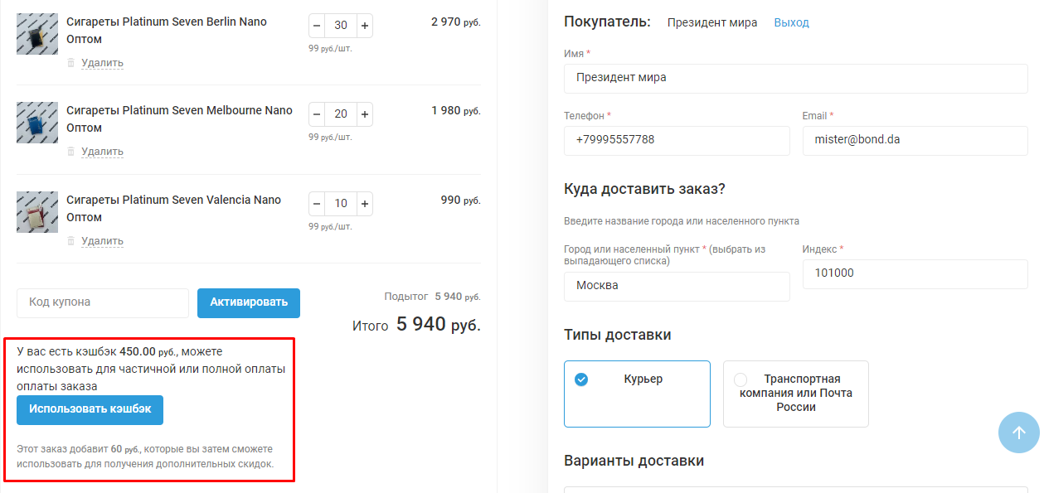
Task: Increase Melbourne Nano quantity with plus button
Action: click(365, 114)
